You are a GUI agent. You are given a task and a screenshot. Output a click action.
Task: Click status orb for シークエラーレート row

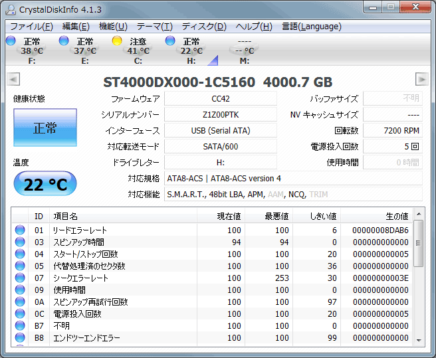click(20, 278)
